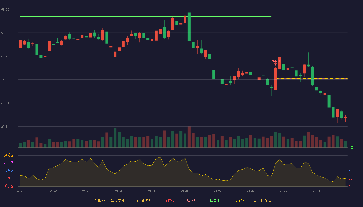The height and width of the screenshot is (207, 363).
Task: Click the 04-21 date label
Action: coord(86,191)
